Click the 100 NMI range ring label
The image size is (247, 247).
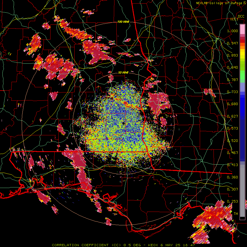tap(123, 22)
